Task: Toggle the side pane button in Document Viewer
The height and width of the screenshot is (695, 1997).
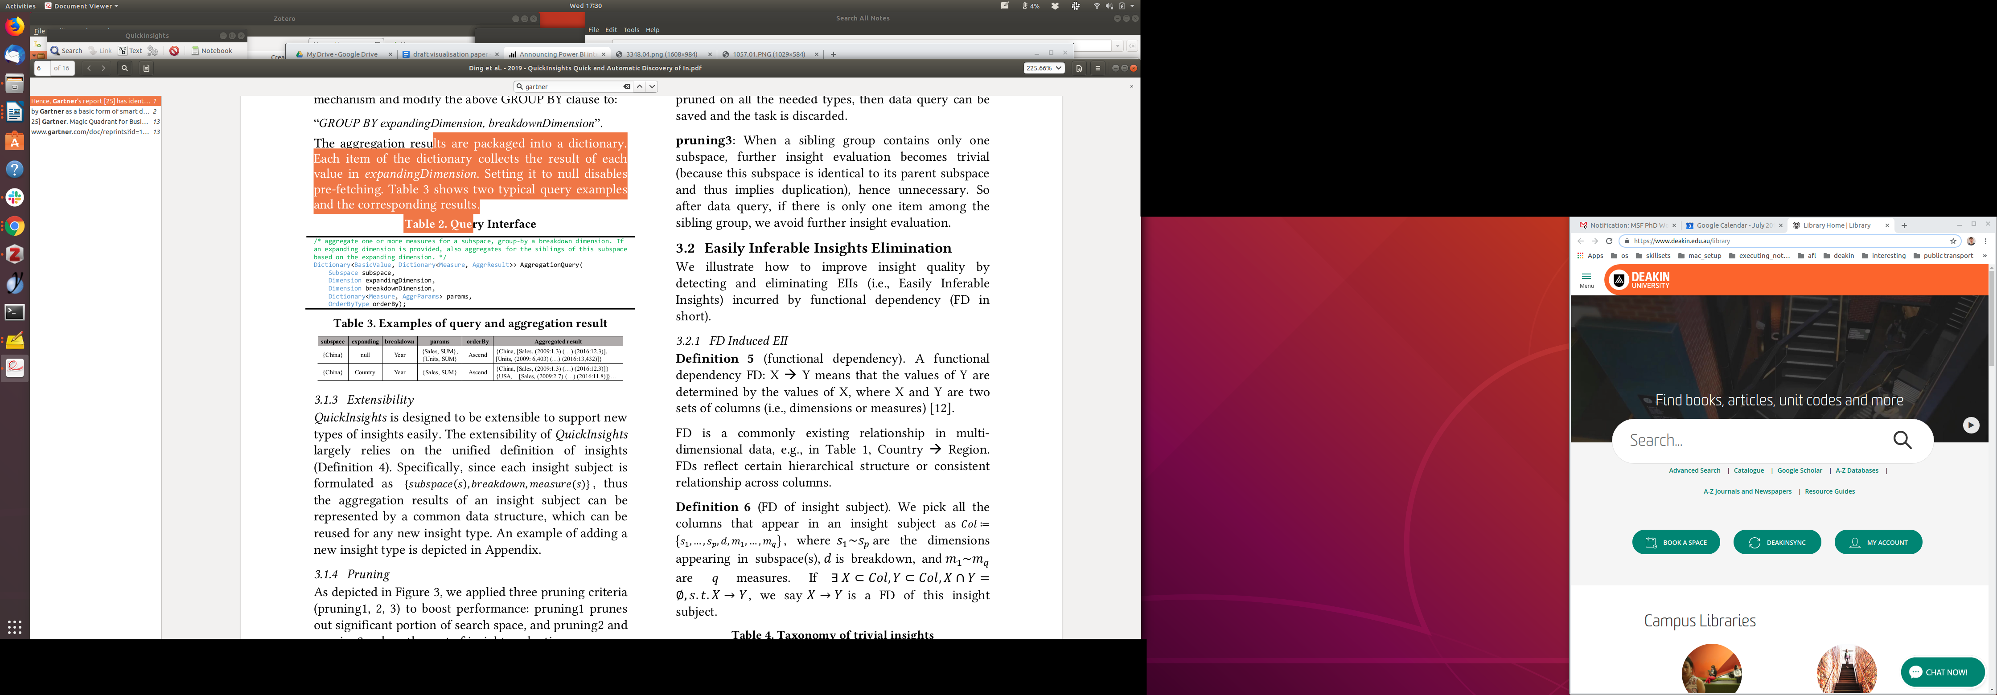Action: point(147,68)
